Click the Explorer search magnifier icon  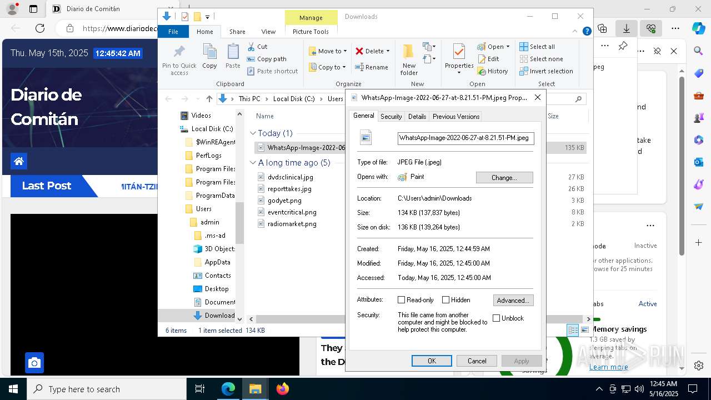578,99
